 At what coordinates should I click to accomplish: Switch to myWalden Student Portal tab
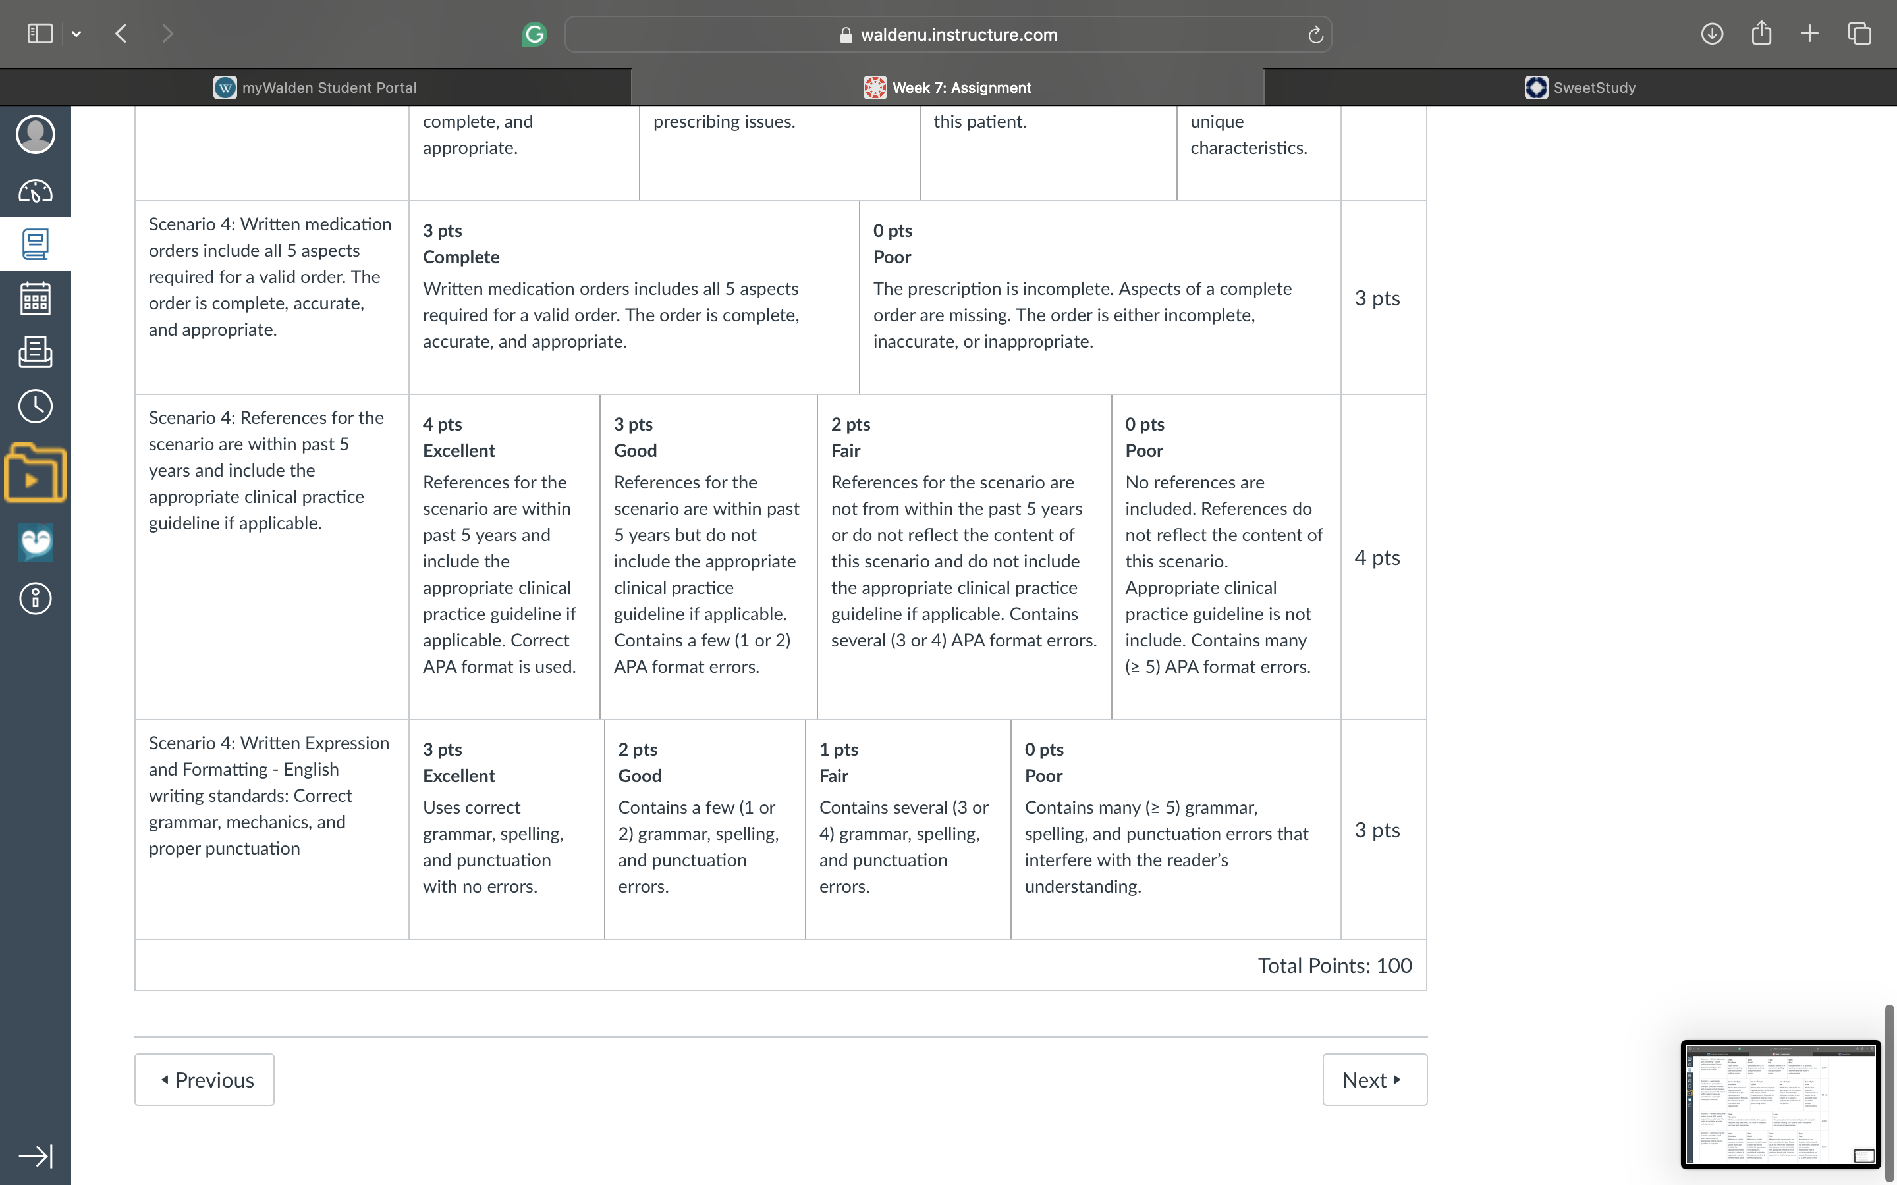click(315, 87)
